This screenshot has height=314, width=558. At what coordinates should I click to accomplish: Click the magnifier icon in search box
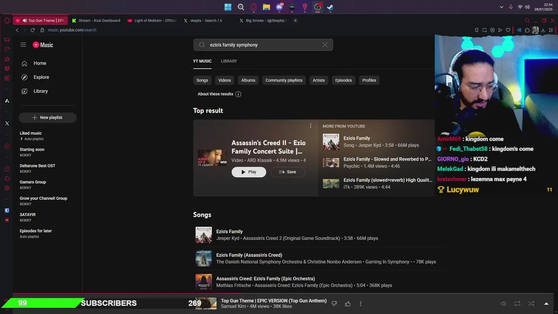point(202,44)
